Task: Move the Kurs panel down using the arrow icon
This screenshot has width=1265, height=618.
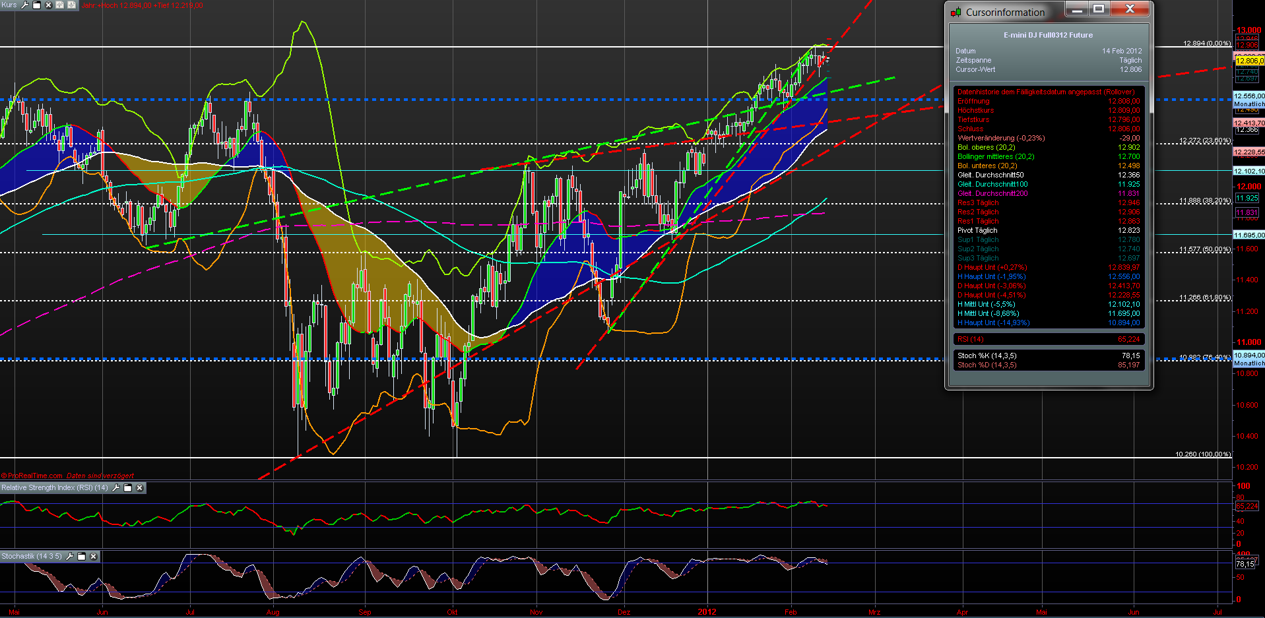Action: (x=71, y=5)
